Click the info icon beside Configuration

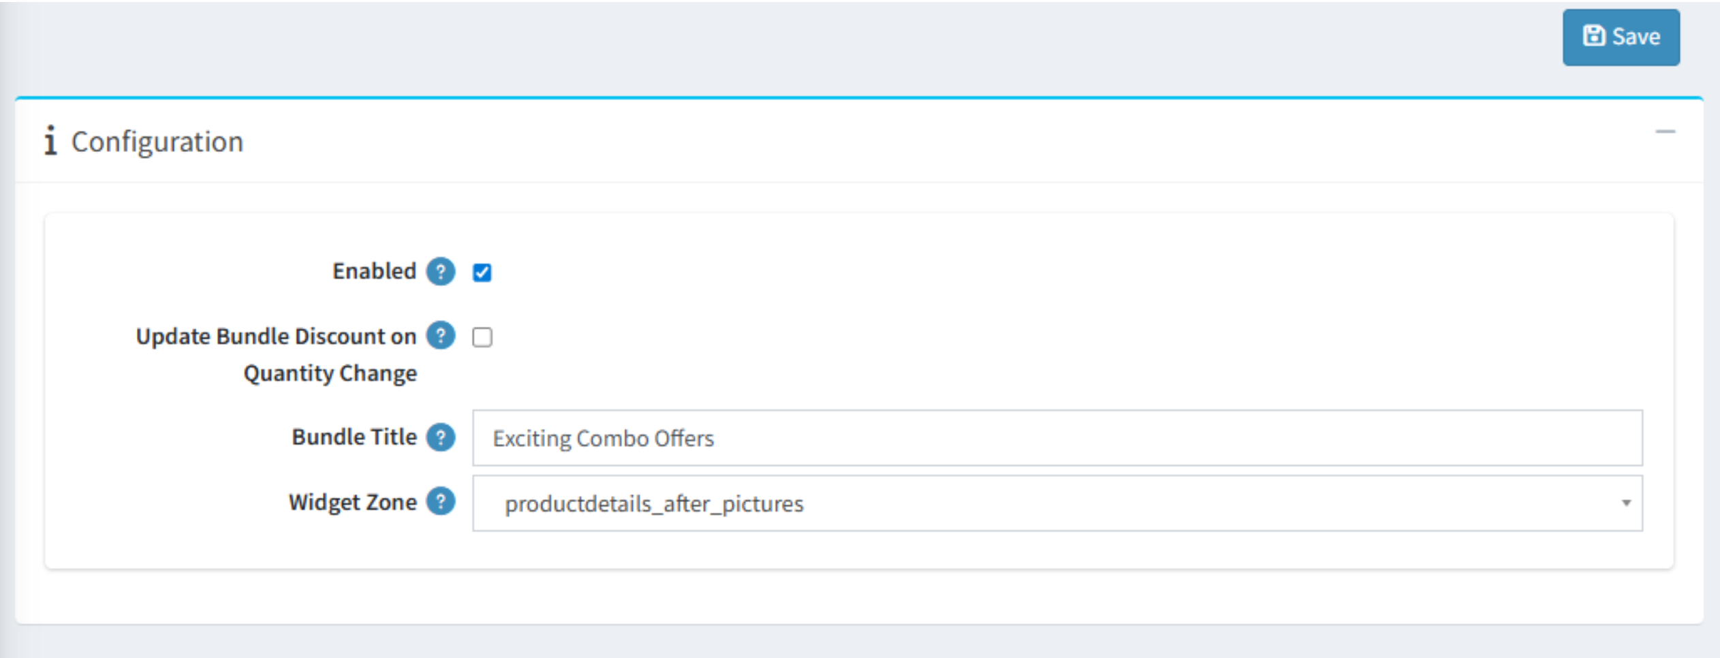50,141
